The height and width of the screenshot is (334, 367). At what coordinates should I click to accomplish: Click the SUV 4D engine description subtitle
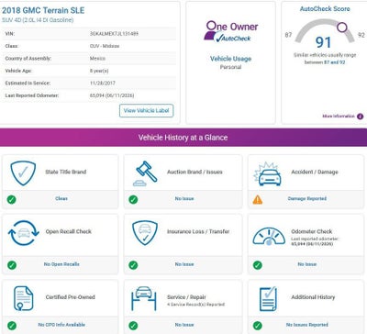pos(38,20)
